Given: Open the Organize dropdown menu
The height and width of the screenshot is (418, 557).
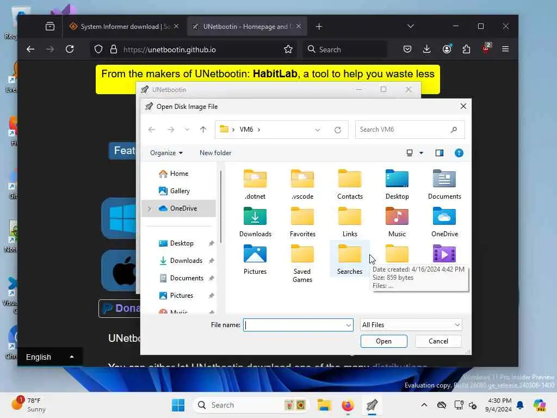Looking at the screenshot, I should click(x=166, y=153).
